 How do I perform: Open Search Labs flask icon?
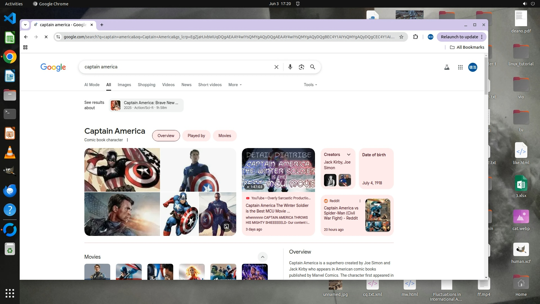447,67
